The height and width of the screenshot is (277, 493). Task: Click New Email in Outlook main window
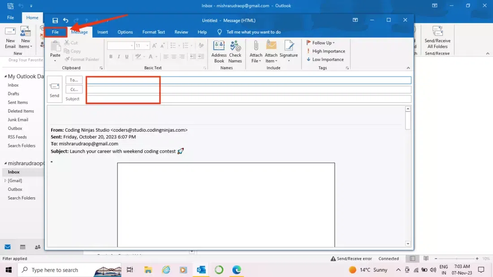(10, 38)
